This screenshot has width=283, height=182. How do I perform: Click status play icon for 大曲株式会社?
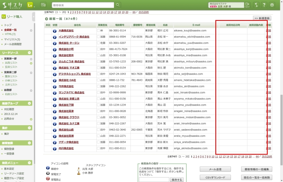pos(55,31)
